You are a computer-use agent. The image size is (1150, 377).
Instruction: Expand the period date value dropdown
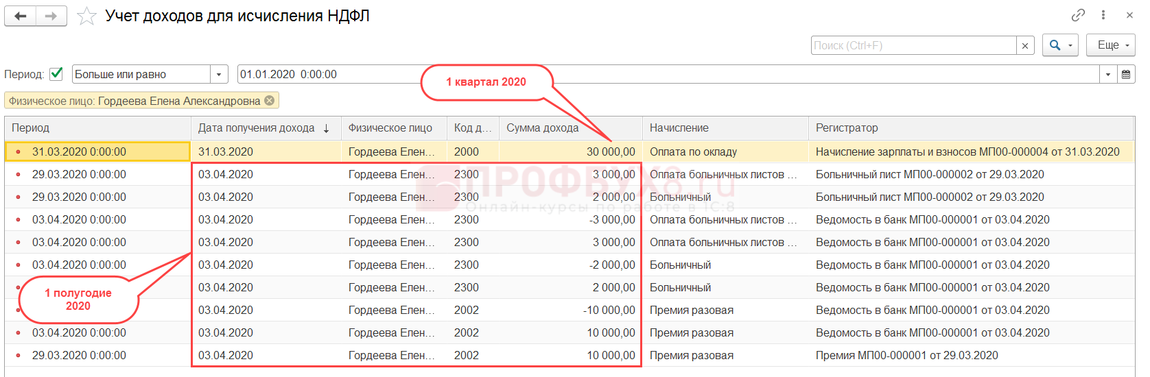[x=1108, y=74]
